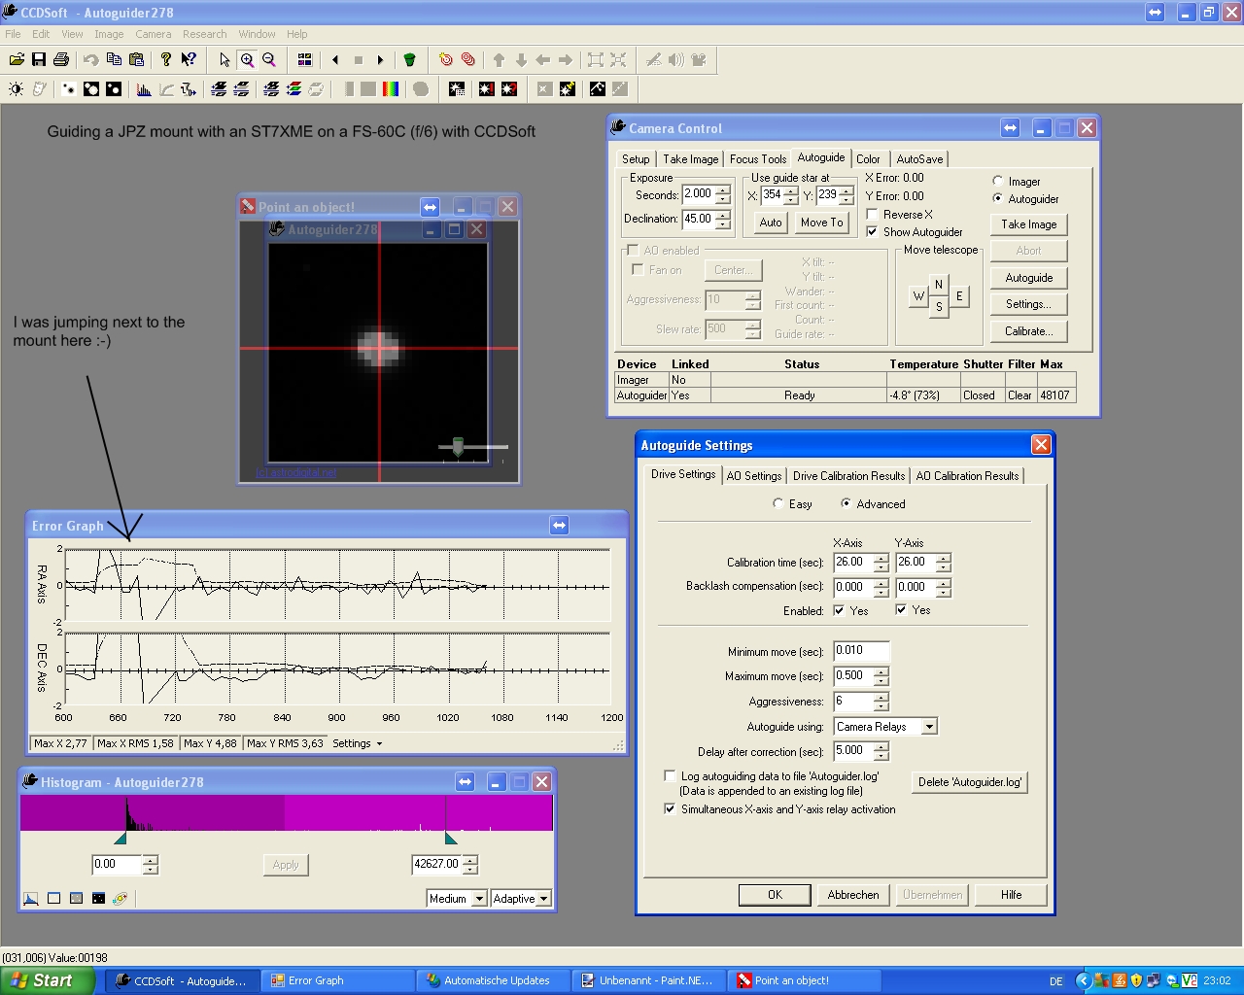The image size is (1244, 995).
Task: Toggle Y-Axis Enabled Yes checkbox
Action: click(902, 610)
